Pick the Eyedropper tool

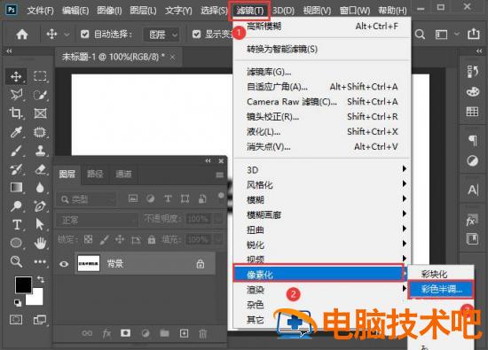pyautogui.click(x=16, y=132)
